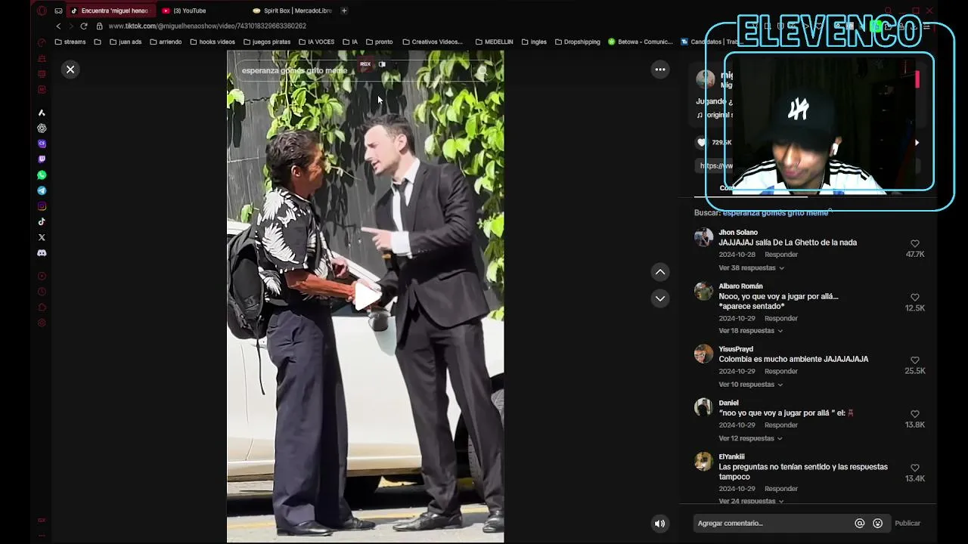Click the address bar URL
The image size is (968, 544).
pyautogui.click(x=208, y=26)
